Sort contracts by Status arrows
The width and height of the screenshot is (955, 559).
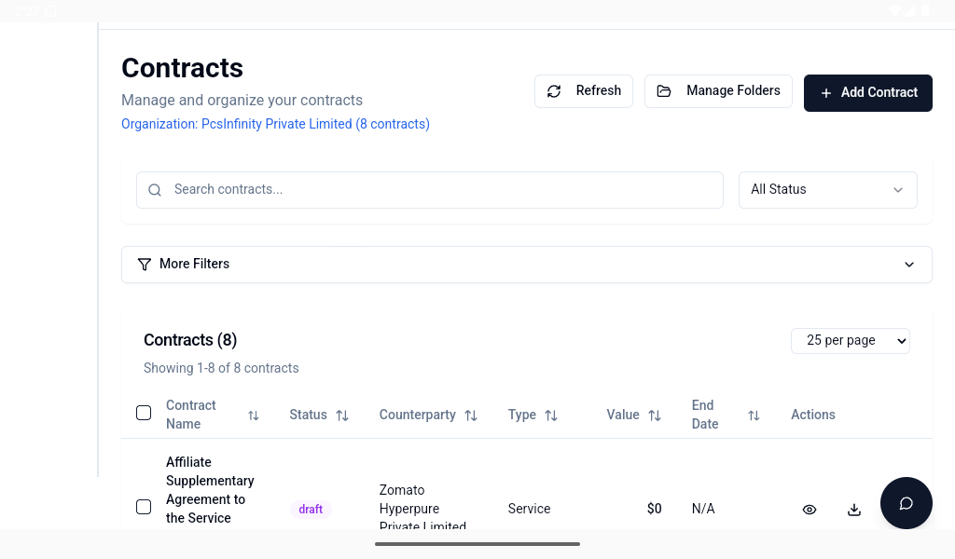342,416
